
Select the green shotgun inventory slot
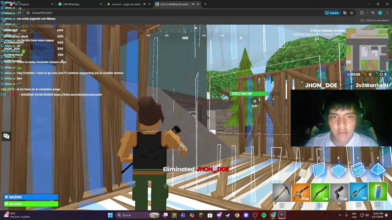point(320,193)
